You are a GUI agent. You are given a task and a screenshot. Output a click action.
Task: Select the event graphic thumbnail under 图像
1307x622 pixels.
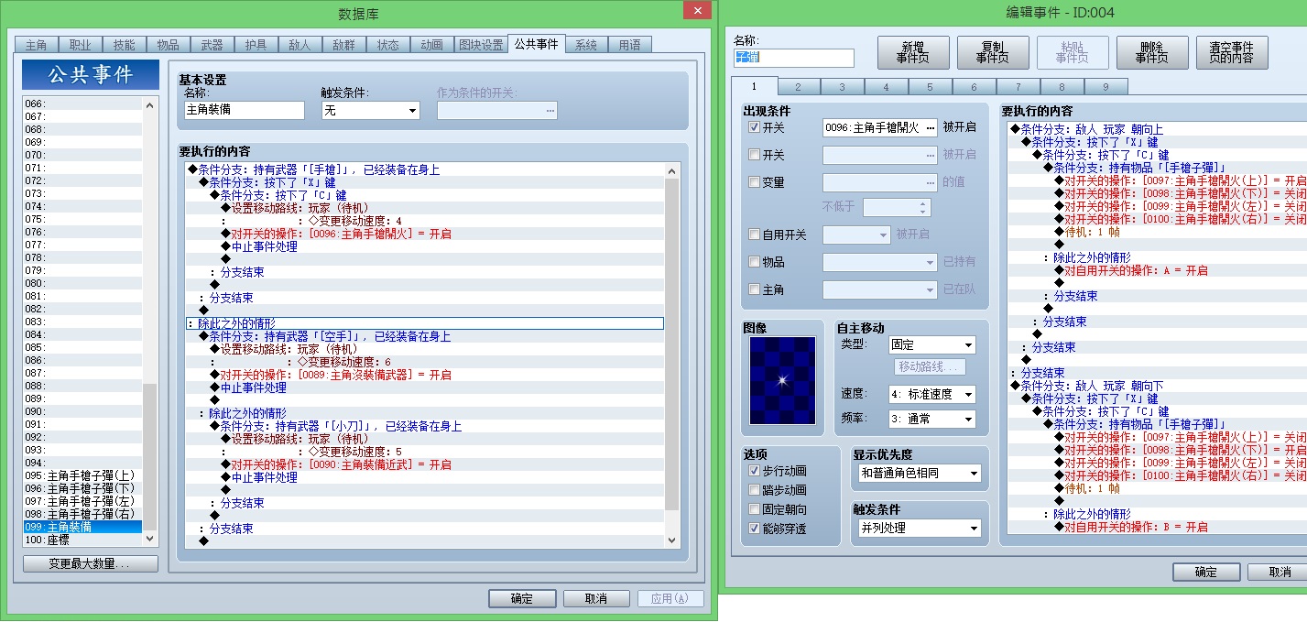(x=782, y=380)
